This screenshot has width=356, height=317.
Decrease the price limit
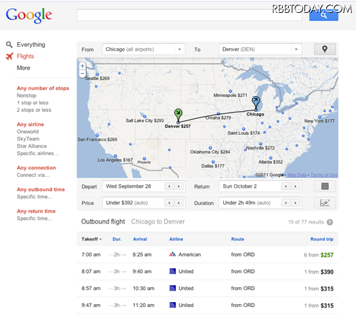[169, 203]
